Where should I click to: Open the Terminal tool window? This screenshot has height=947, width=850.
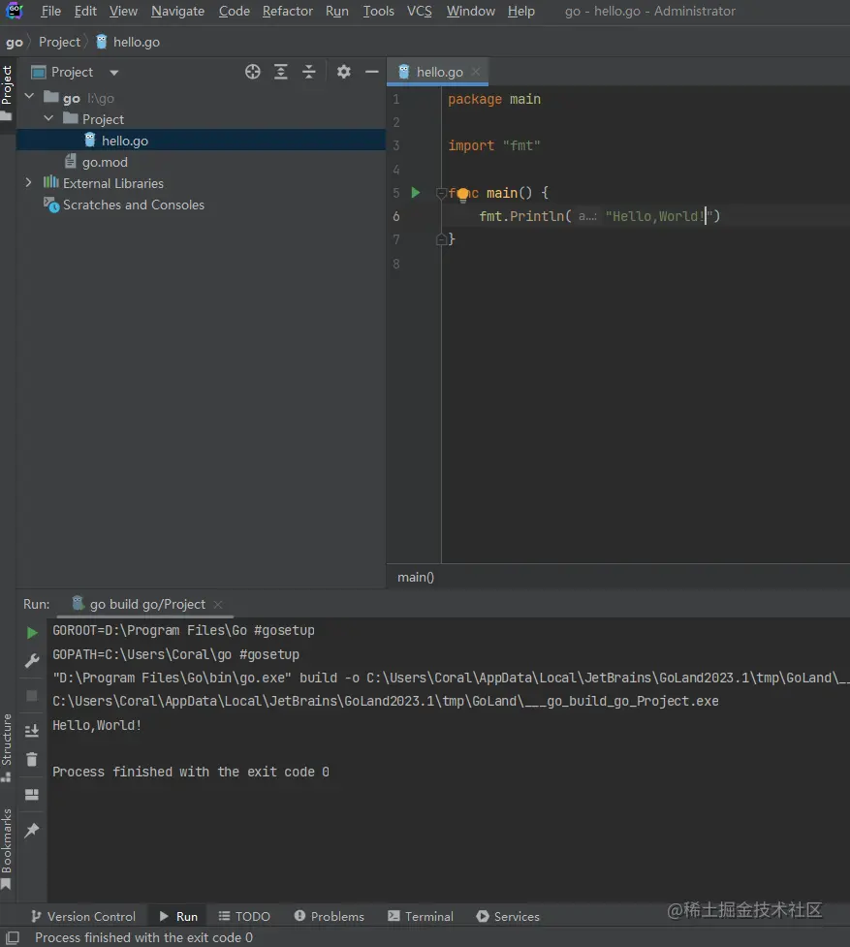pyautogui.click(x=421, y=916)
